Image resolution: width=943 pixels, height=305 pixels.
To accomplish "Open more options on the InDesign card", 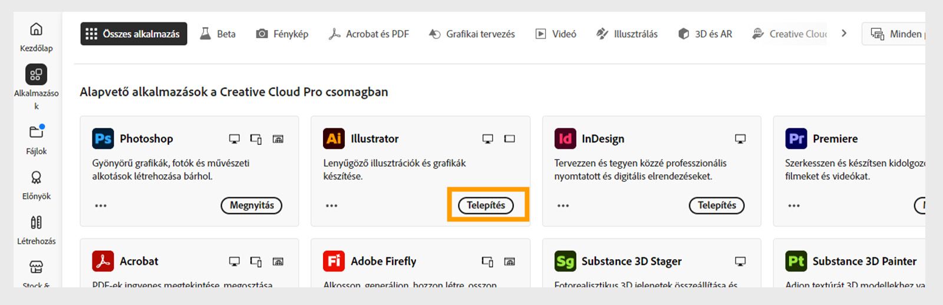I will pos(563,205).
